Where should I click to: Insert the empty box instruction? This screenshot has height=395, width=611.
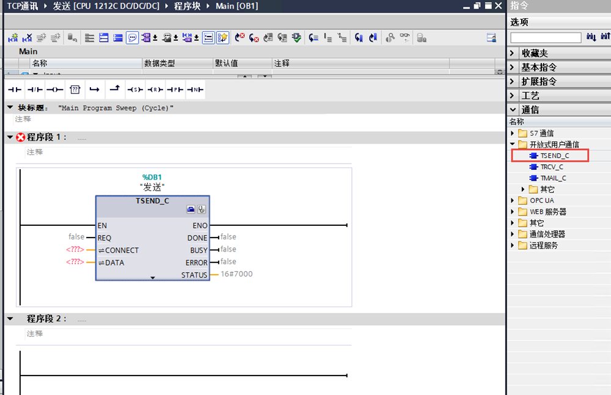pos(75,90)
